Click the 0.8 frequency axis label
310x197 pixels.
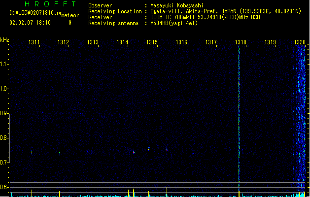tap(4, 138)
